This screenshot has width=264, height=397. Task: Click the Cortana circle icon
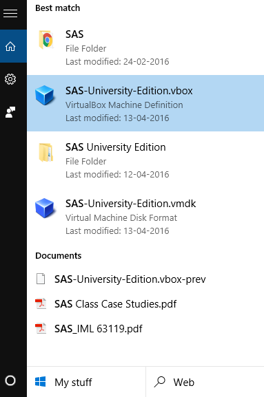click(10, 380)
